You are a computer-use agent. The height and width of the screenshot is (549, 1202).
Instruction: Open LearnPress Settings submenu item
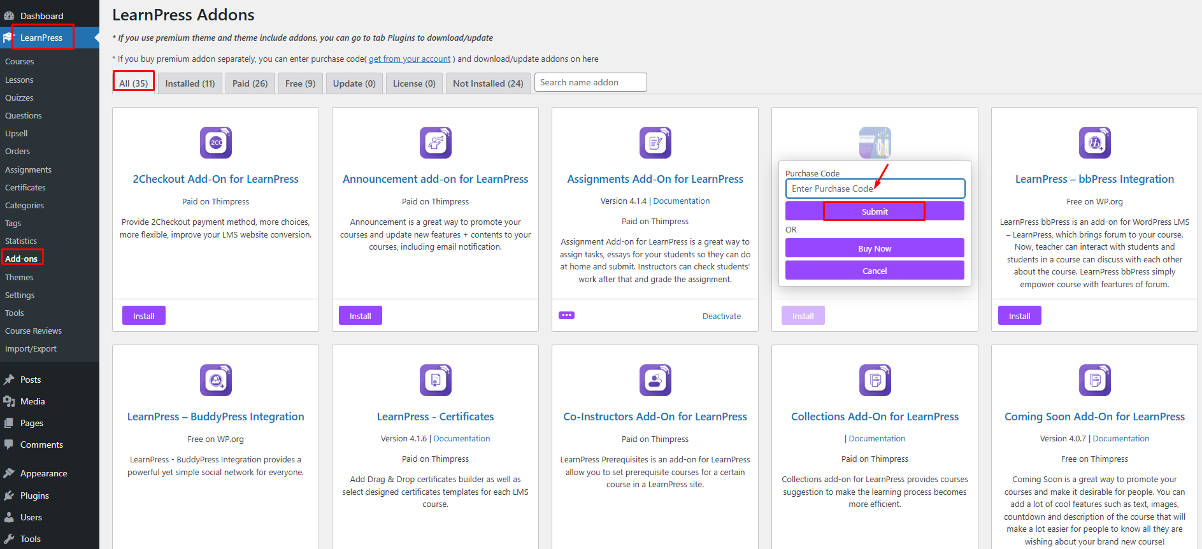click(x=20, y=295)
